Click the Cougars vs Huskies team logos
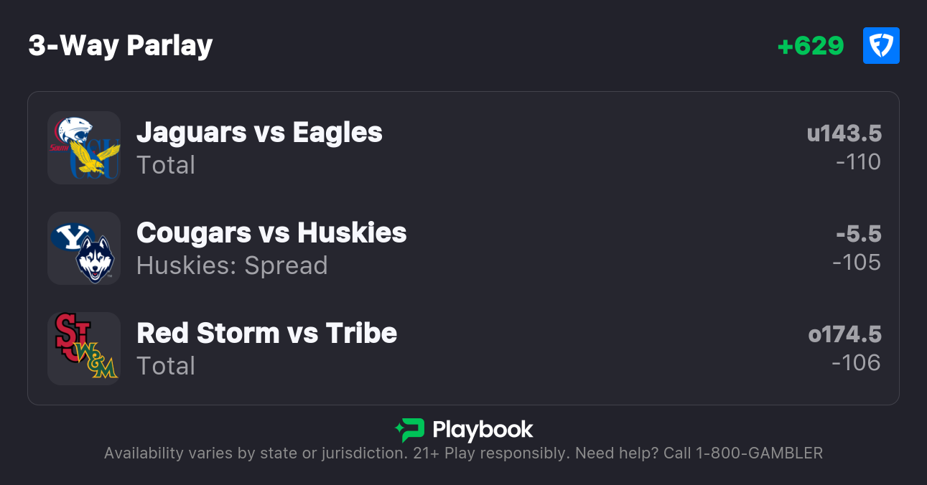The width and height of the screenshot is (927, 485). [x=84, y=248]
